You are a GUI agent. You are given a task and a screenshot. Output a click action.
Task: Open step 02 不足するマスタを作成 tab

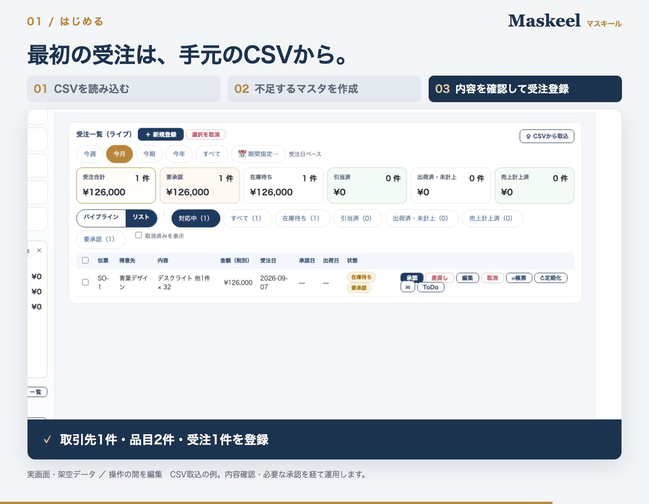point(324,89)
